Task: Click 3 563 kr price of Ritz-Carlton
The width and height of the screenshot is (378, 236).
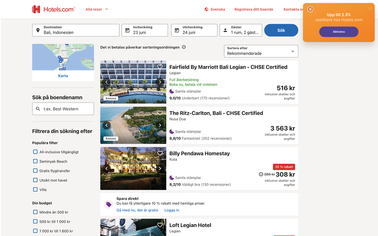Action: (x=283, y=128)
